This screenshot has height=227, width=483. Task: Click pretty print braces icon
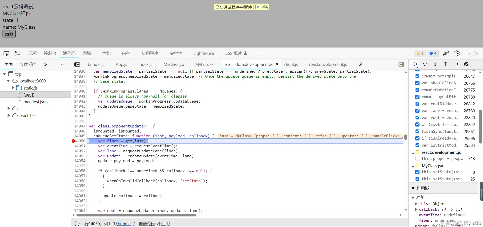(77, 223)
